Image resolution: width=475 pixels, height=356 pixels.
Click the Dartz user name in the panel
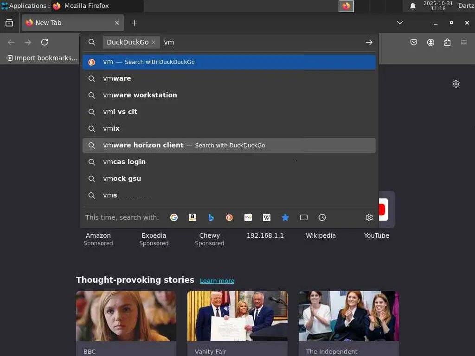466,6
